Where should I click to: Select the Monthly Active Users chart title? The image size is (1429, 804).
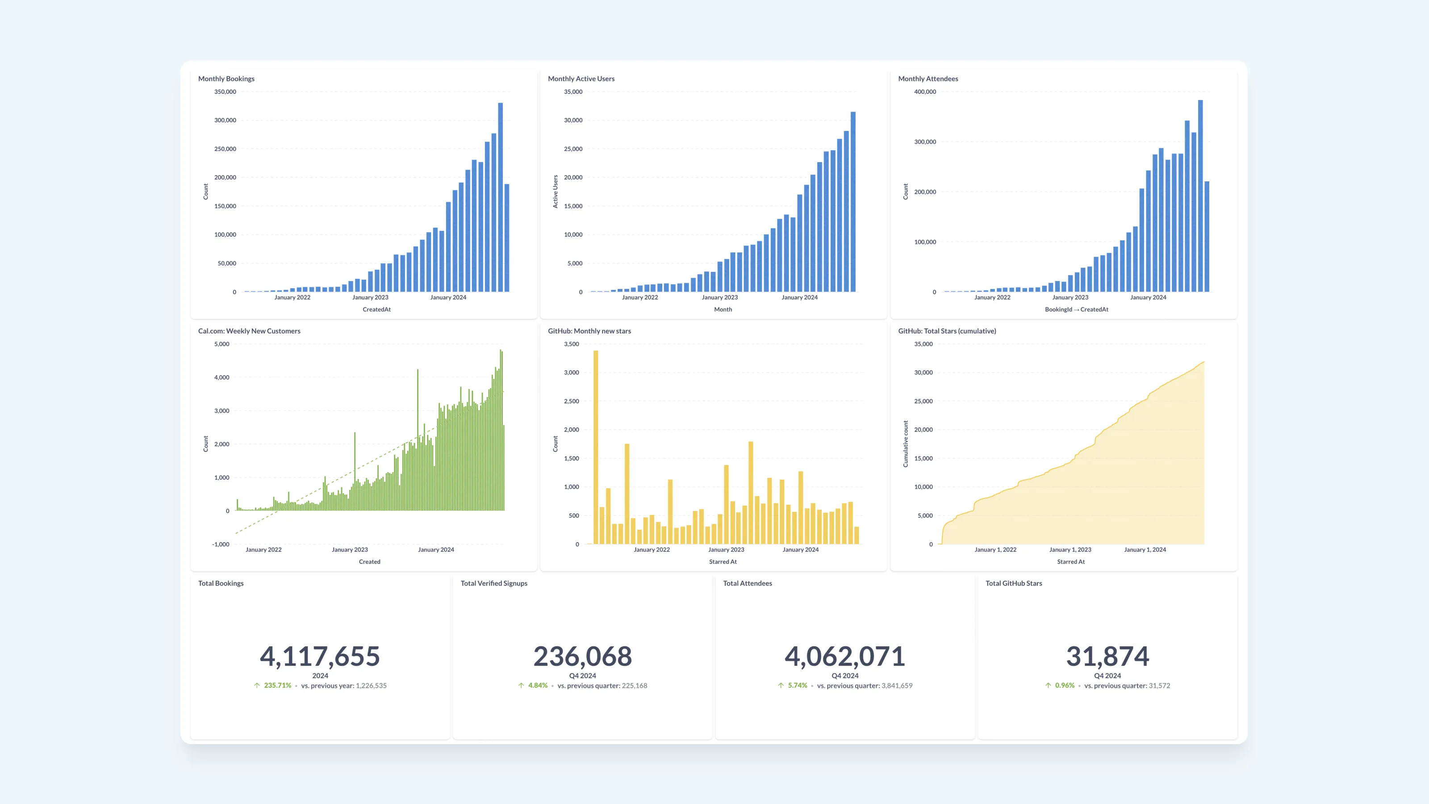(x=581, y=78)
